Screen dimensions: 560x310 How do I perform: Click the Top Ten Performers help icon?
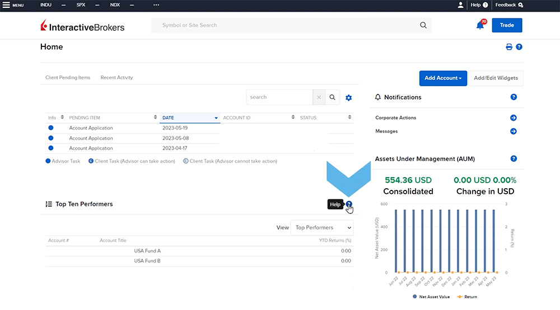click(x=349, y=204)
